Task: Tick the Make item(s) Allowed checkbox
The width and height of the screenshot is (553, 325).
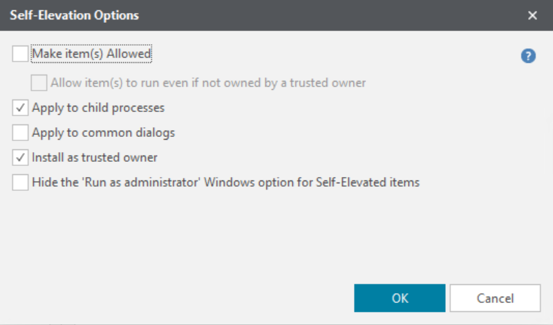Action: click(x=20, y=54)
